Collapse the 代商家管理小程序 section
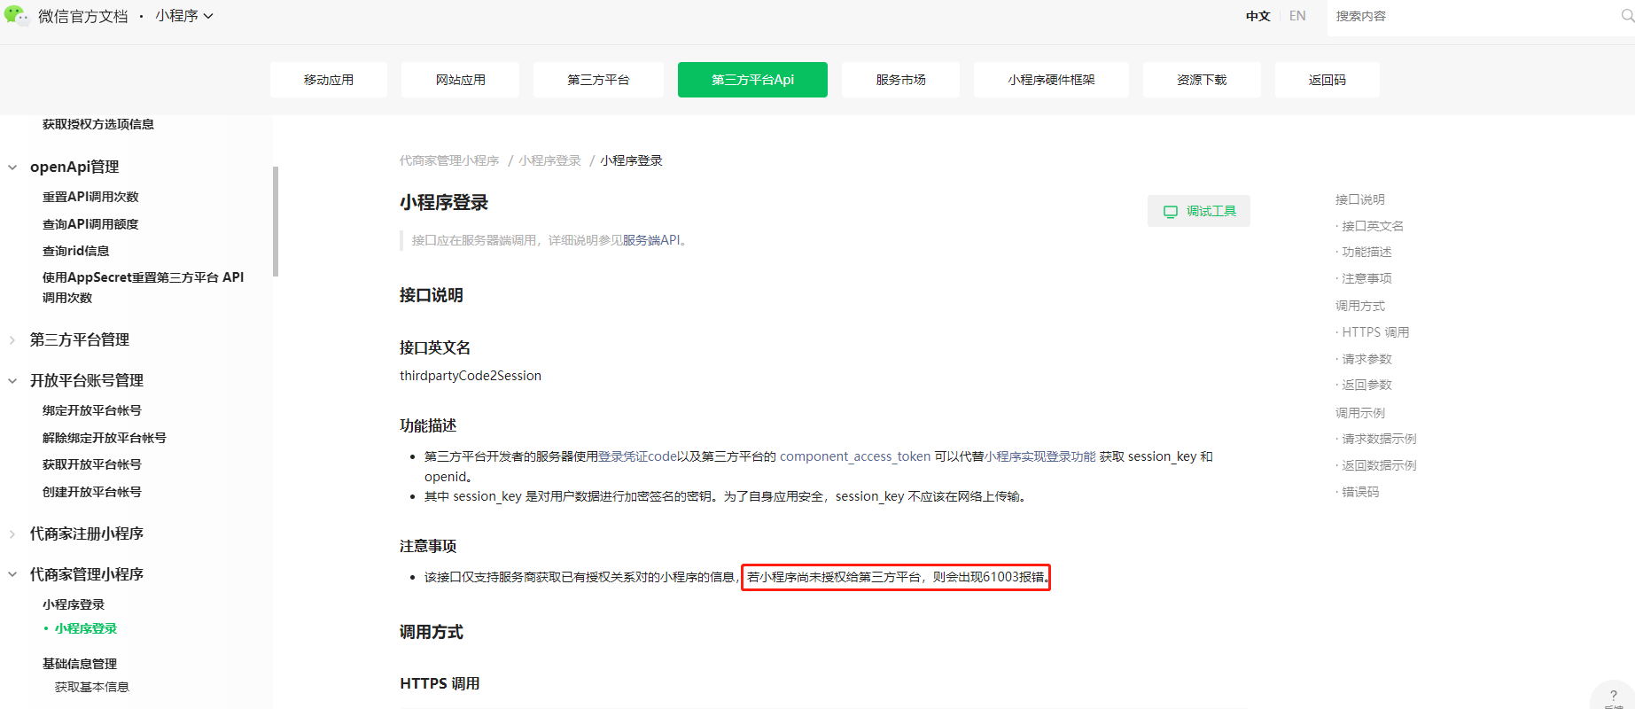 tap(12, 575)
